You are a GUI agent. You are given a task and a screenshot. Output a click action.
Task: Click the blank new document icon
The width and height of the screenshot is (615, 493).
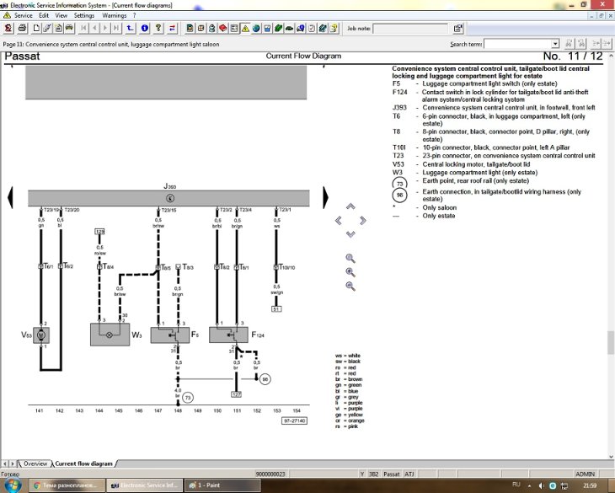click(36, 29)
